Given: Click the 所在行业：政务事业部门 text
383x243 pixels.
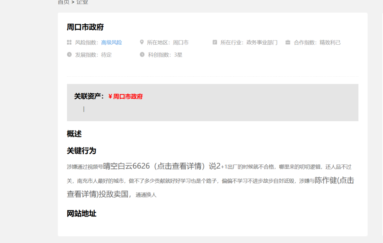Looking at the screenshot, I should coord(249,43).
